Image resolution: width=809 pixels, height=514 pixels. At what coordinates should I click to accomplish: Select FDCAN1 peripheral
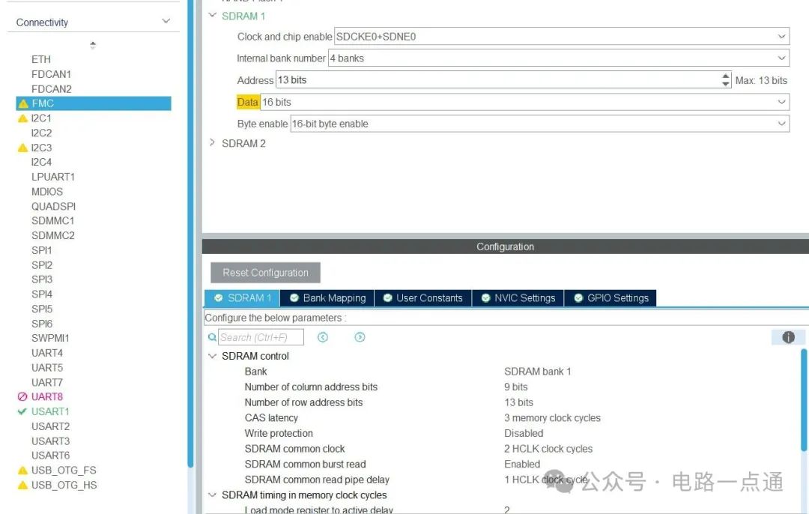click(51, 74)
